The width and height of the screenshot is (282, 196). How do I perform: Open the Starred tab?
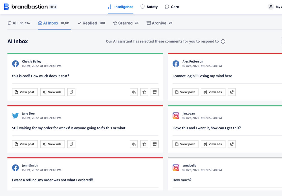pos(126,23)
